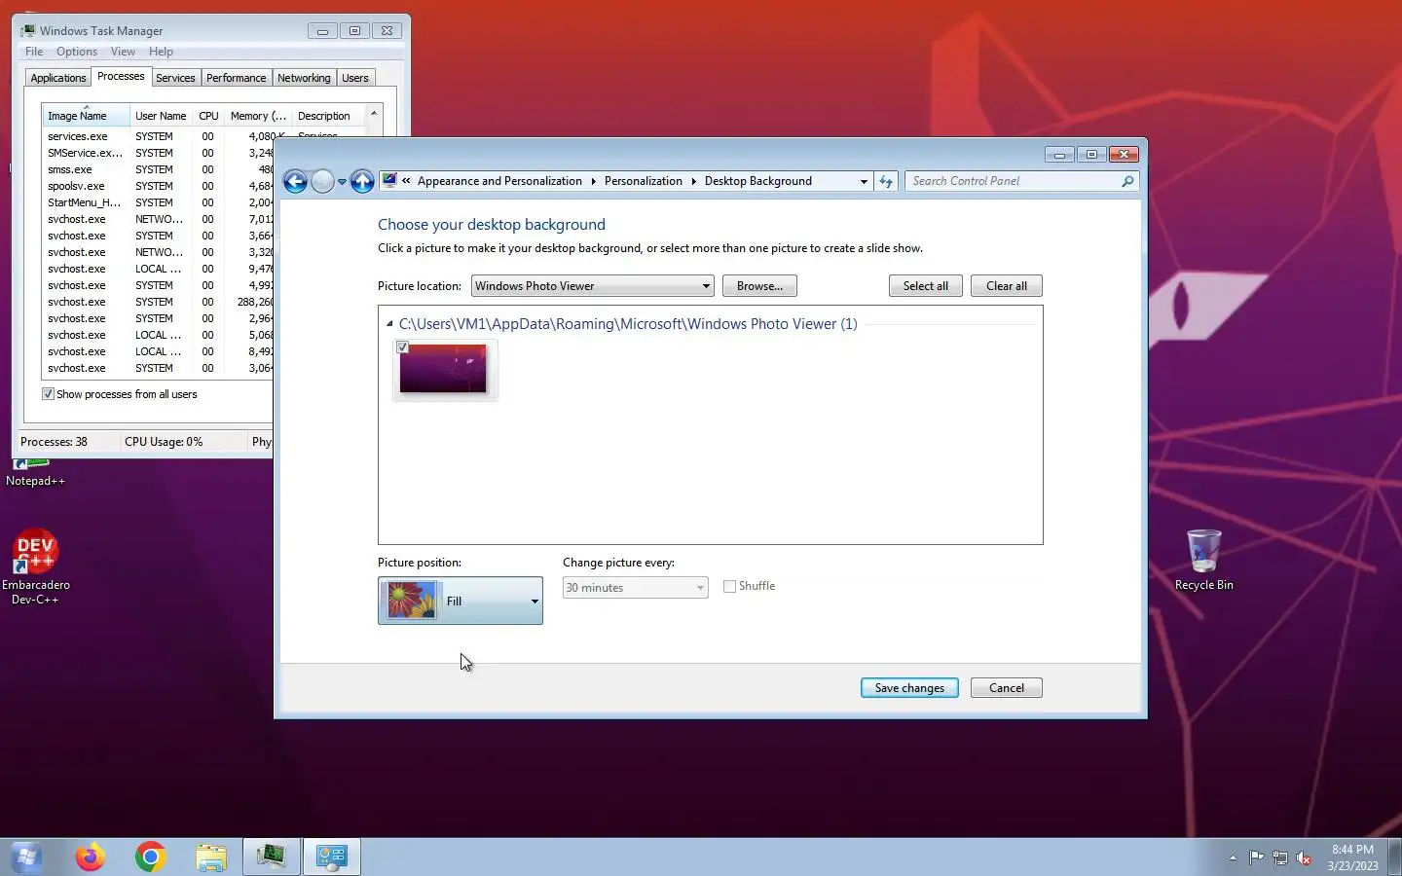Click the Action Center flag tray icon
Image resolution: width=1402 pixels, height=876 pixels.
coord(1257,858)
